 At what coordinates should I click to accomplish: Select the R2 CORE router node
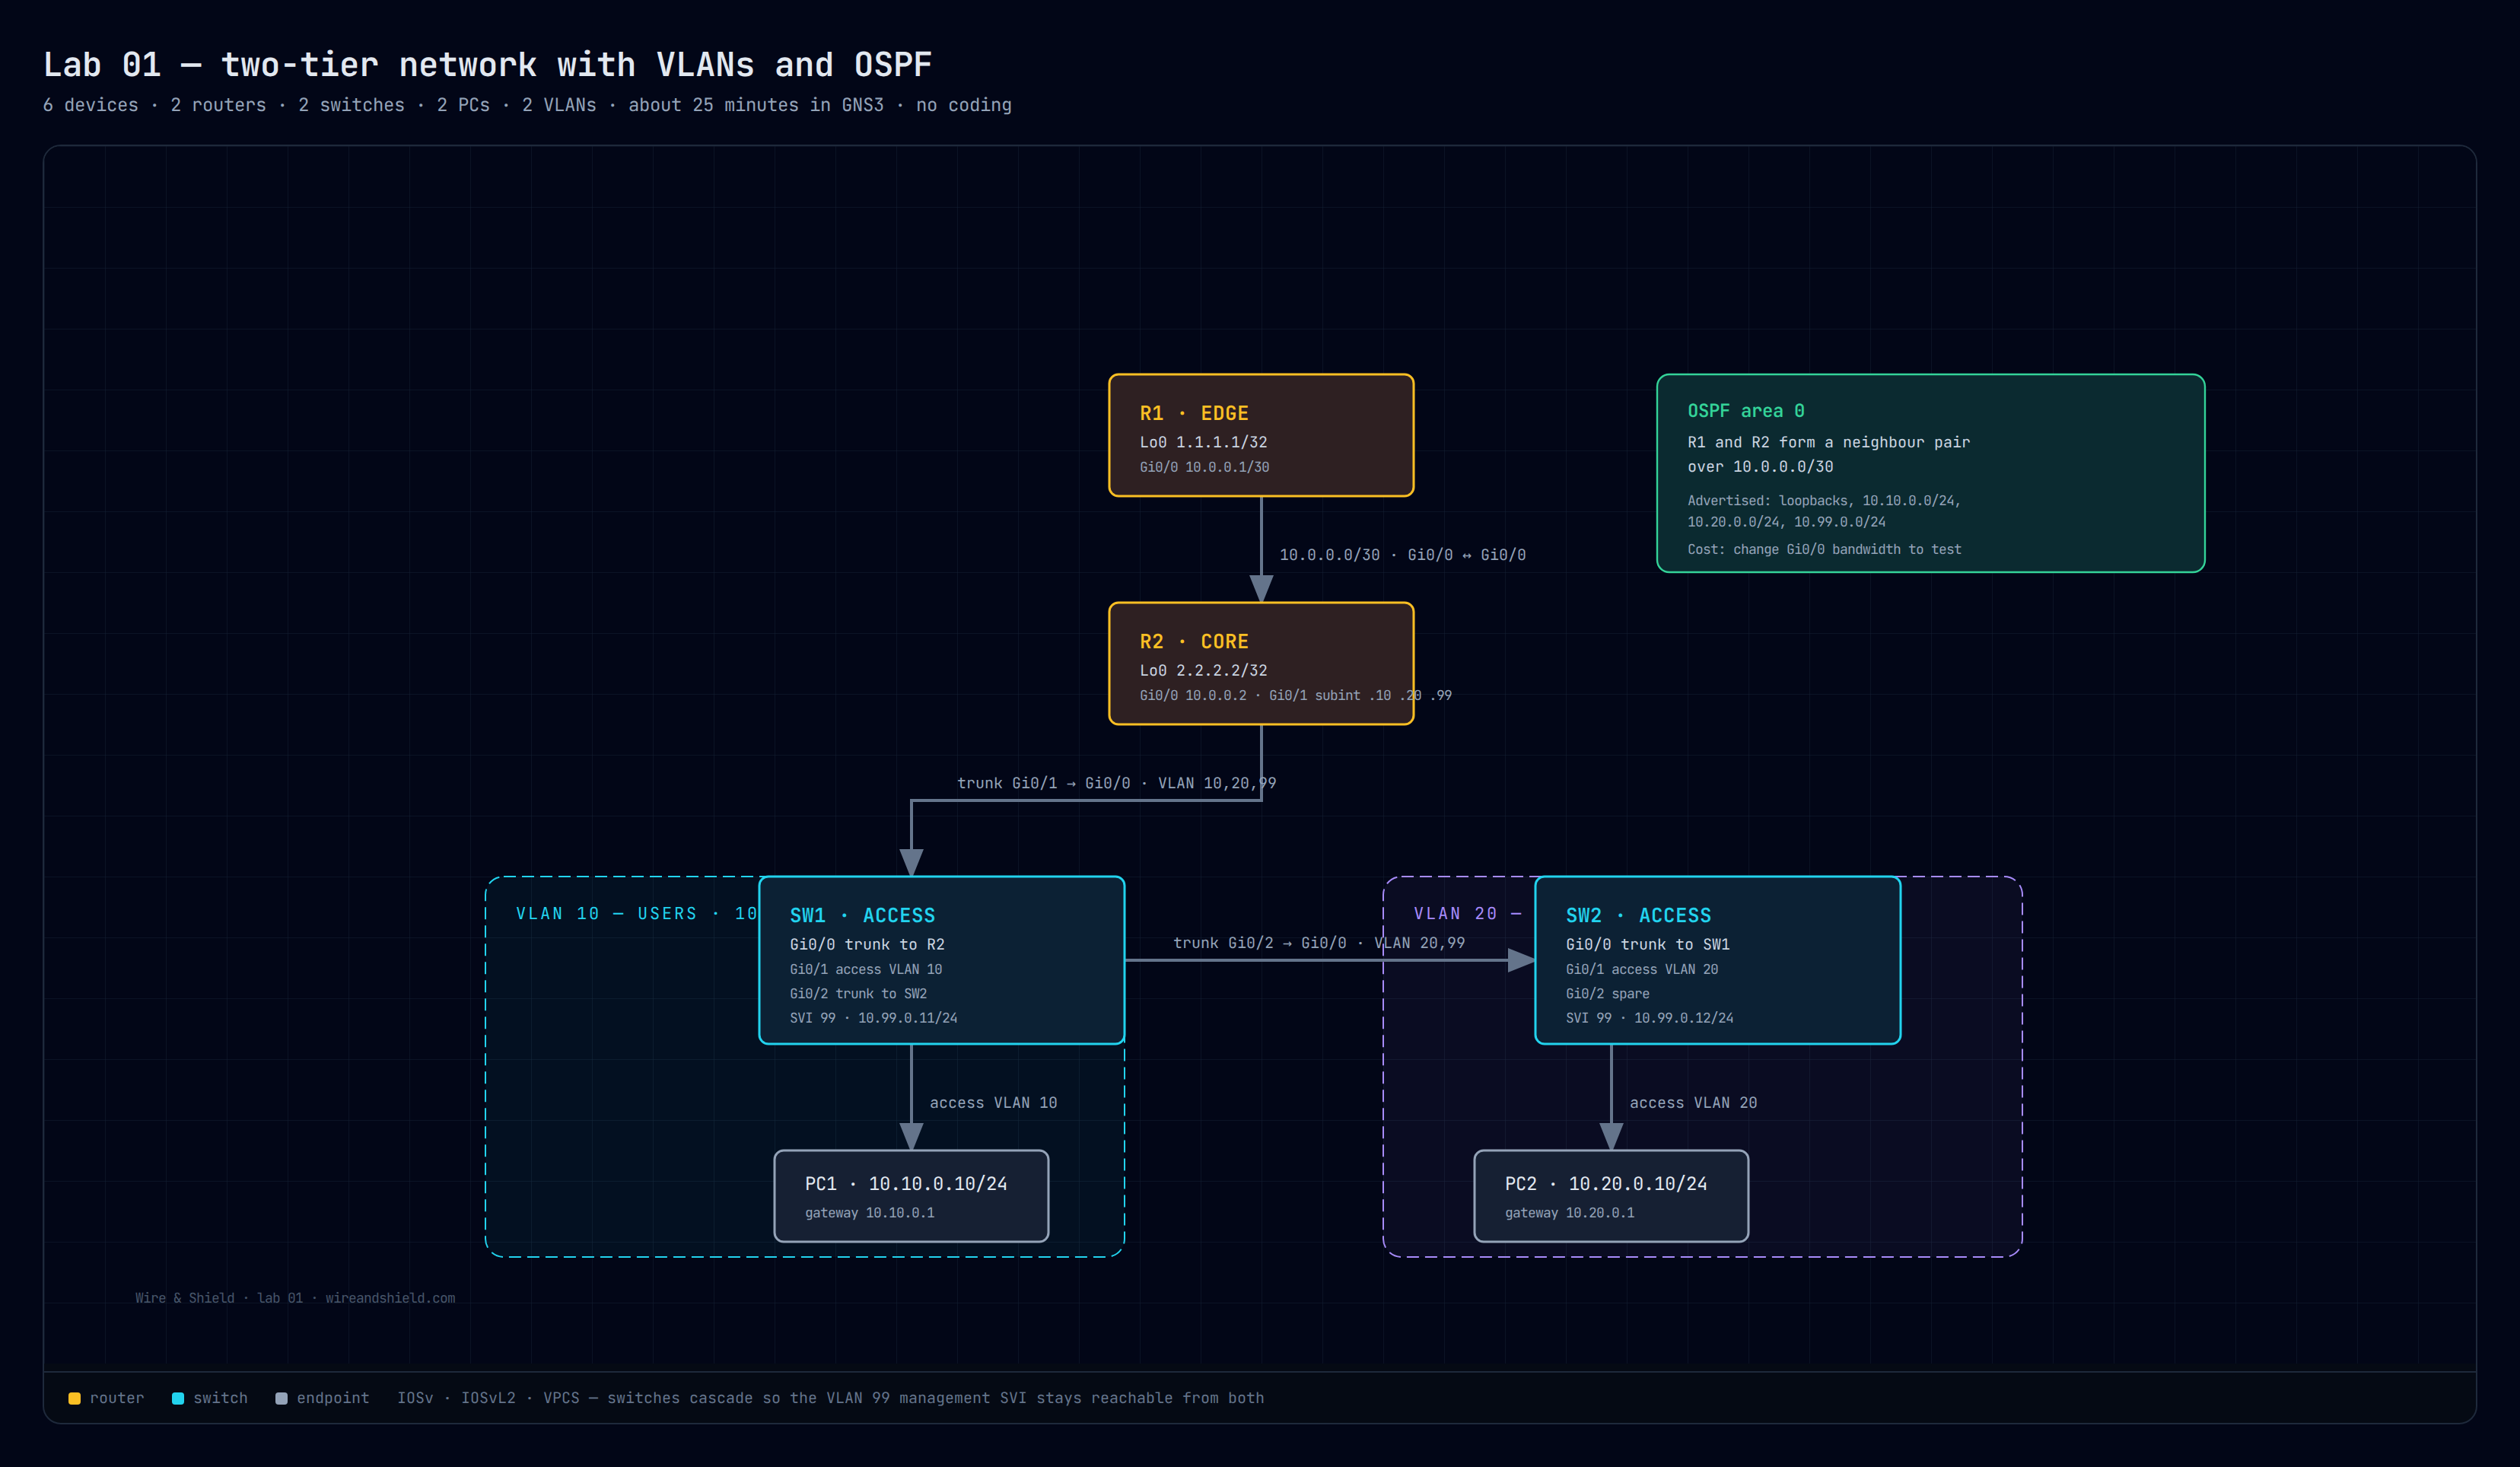pos(1261,663)
